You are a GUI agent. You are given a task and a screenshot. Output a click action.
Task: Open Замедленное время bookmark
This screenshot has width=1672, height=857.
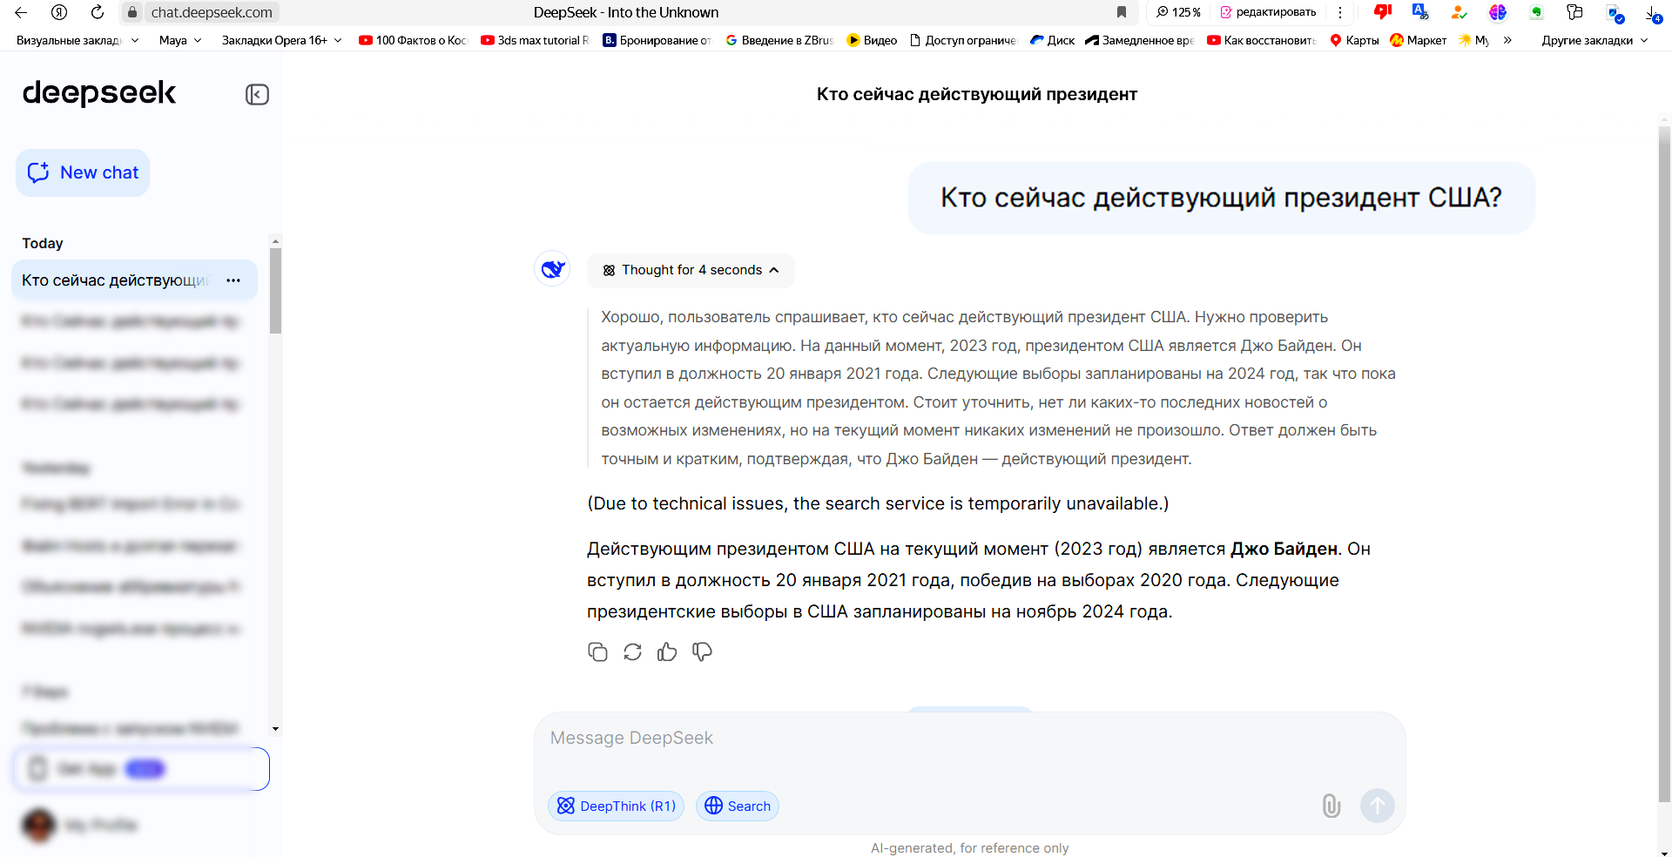click(x=1140, y=40)
